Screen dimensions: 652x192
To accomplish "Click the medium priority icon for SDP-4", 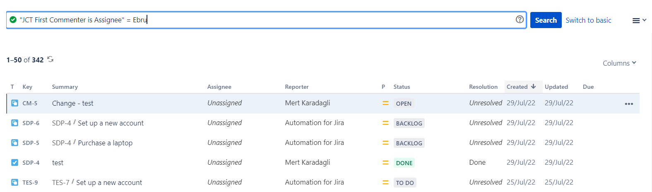I will click(x=385, y=163).
